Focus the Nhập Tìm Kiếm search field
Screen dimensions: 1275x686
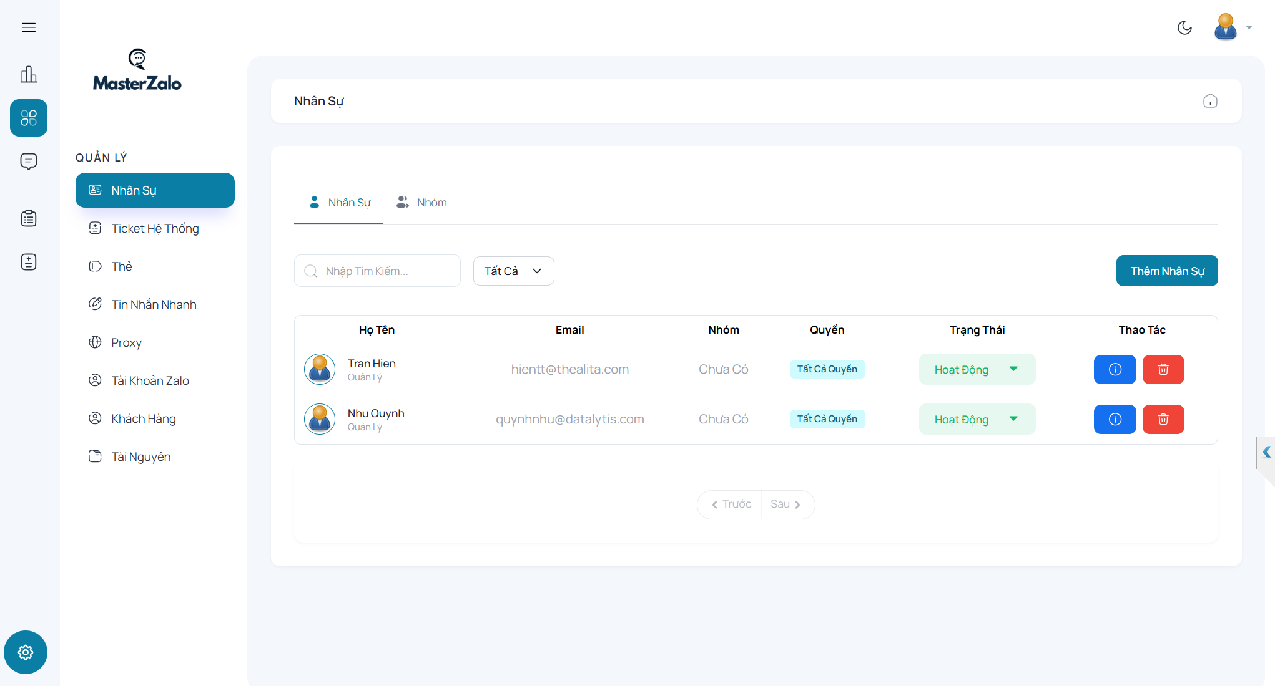point(377,271)
